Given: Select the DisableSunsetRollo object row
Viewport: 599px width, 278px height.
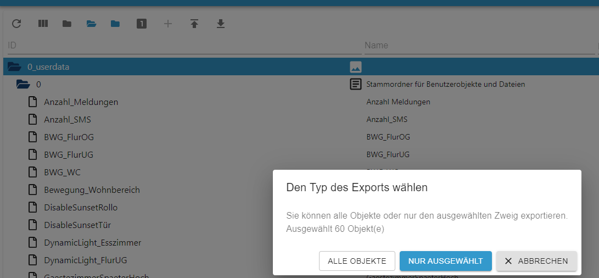Looking at the screenshot, I should coord(137,207).
